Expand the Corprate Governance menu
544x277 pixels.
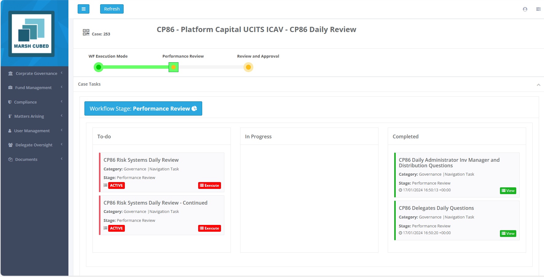click(36, 73)
